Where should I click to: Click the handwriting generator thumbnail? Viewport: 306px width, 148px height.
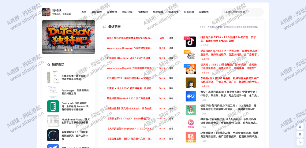pos(53,77)
